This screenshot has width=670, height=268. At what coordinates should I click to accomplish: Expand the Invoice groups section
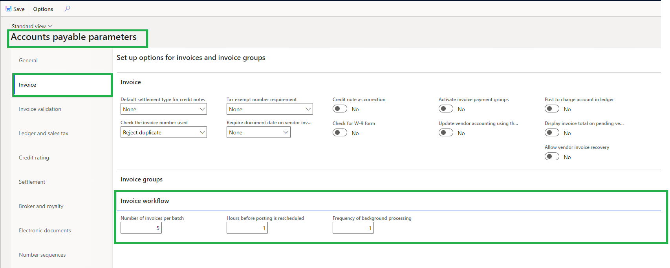click(141, 179)
